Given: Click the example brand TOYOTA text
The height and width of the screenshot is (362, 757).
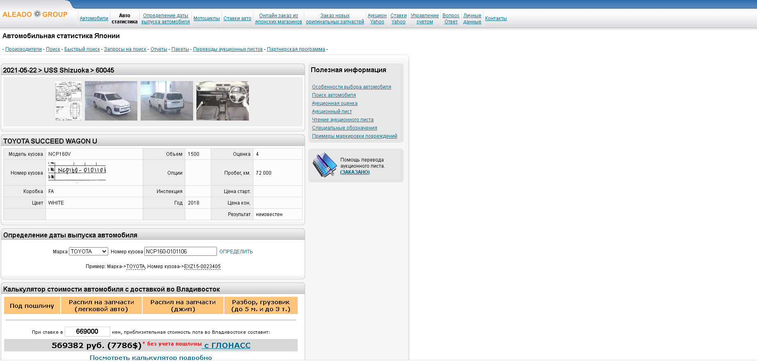Looking at the screenshot, I should [135, 266].
